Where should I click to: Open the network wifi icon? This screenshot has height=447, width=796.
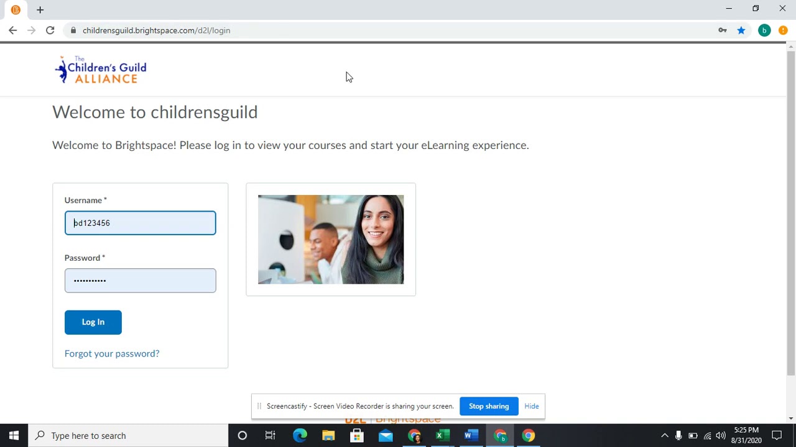tap(707, 436)
